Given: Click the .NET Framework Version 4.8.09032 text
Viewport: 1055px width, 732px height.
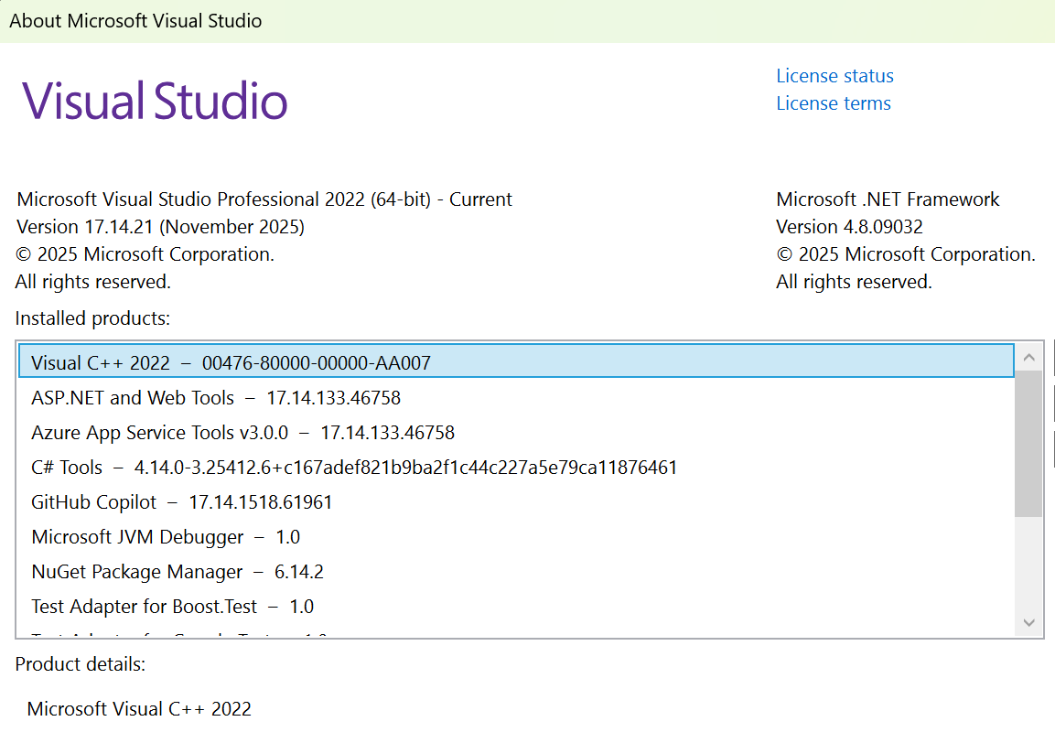Looking at the screenshot, I should [849, 226].
